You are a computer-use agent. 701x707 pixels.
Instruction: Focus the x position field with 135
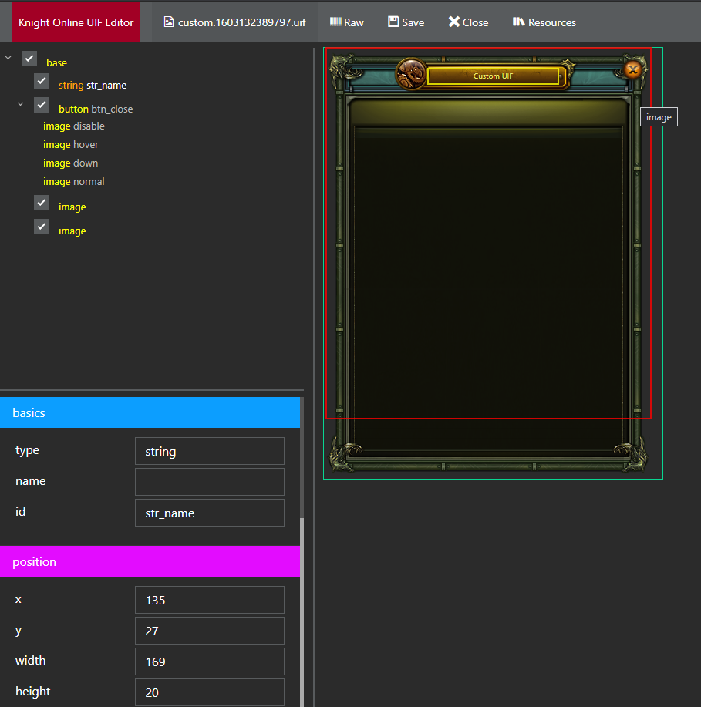[x=210, y=600]
